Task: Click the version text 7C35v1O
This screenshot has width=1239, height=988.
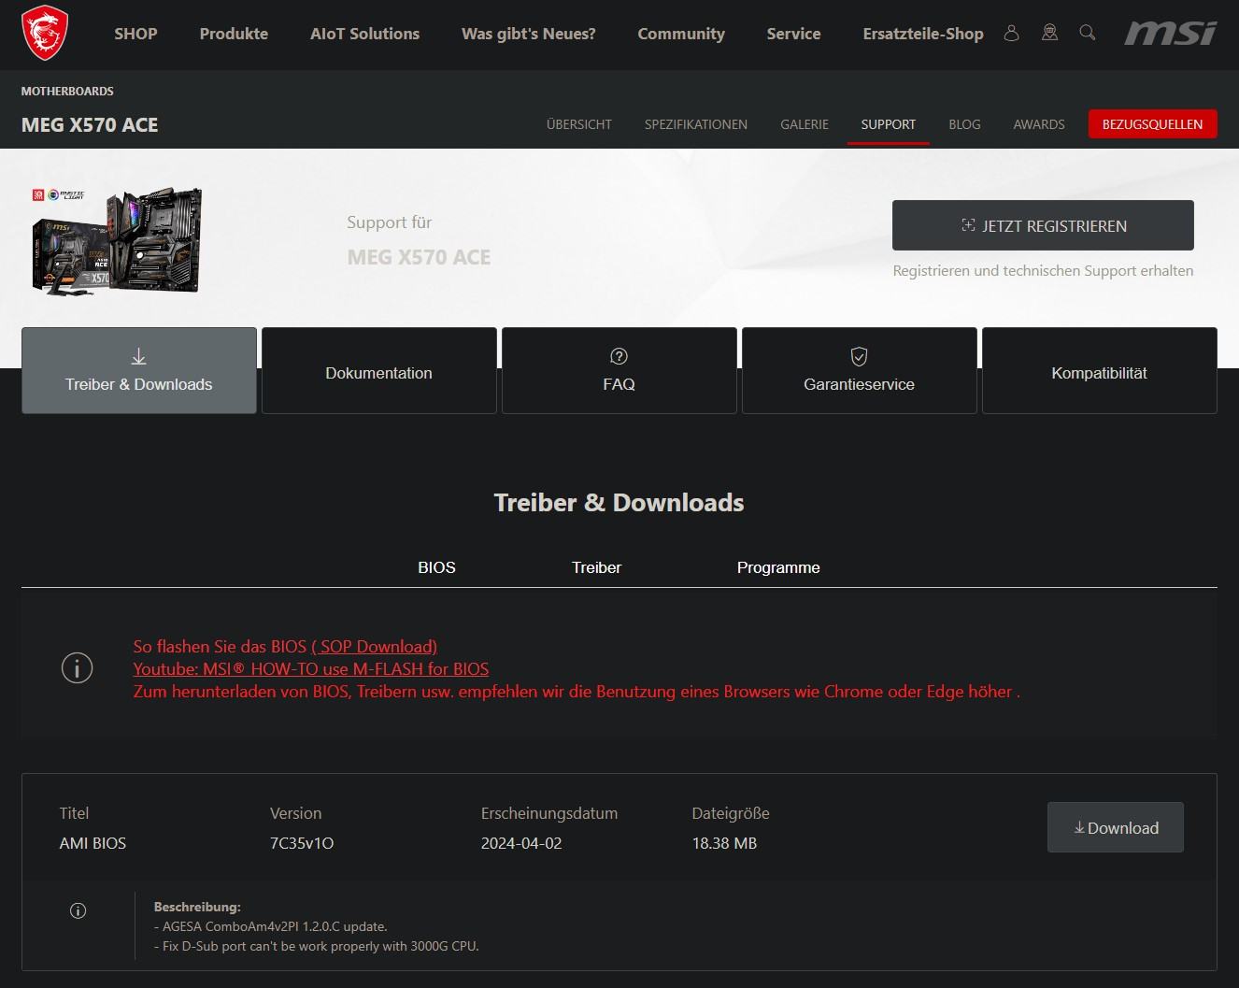Action: (302, 843)
